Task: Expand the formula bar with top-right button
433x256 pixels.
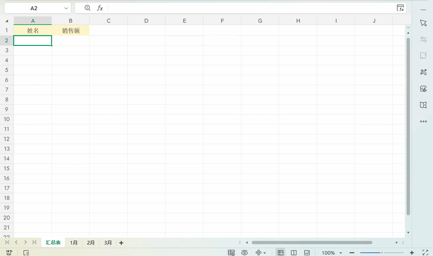Action: pyautogui.click(x=401, y=8)
